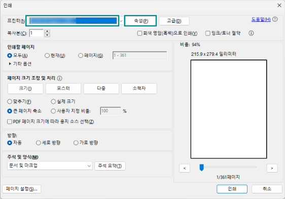Viewport: 285px width, 199px height.
Task: Select 현재(U) page radio button
Action: tap(47, 55)
